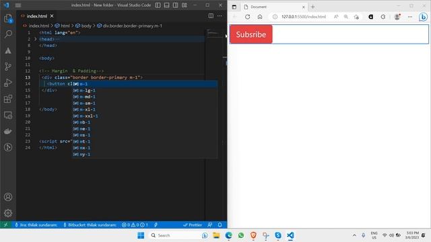Toggle primary side bar layout icon
The height and width of the screenshot is (242, 431).
click(158, 5)
